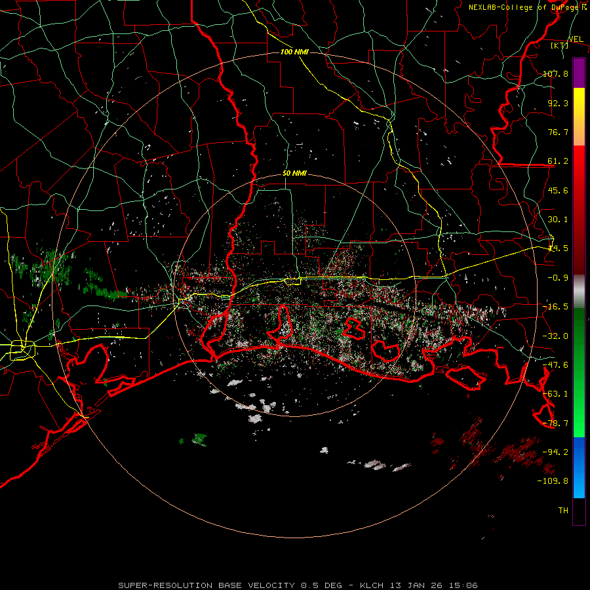Viewport: 590px width, 590px height.
Task: Click the -0.9 legend value
Action: [x=558, y=278]
